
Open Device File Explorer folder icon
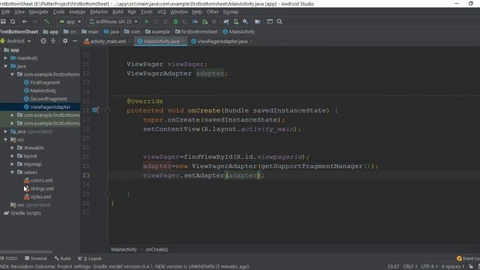pos(258,22)
